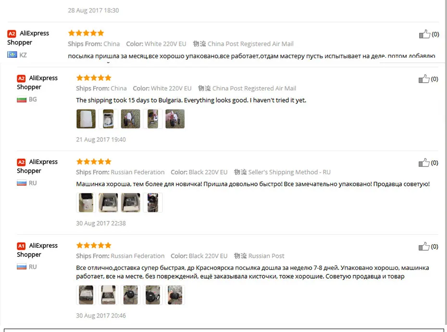Open third photo in Russian Post review
Viewport: 447px width, 332px height.
coord(130,295)
